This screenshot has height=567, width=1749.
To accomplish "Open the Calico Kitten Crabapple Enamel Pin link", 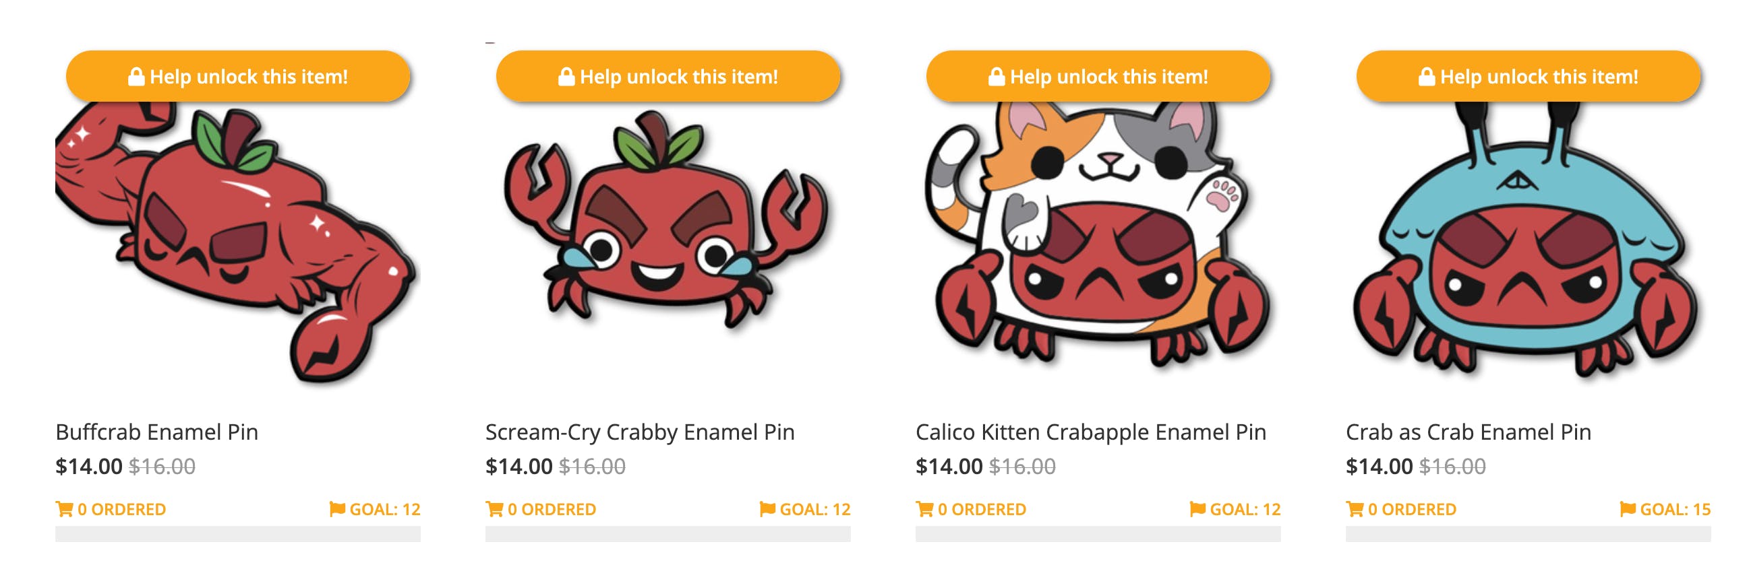I will 1090,432.
